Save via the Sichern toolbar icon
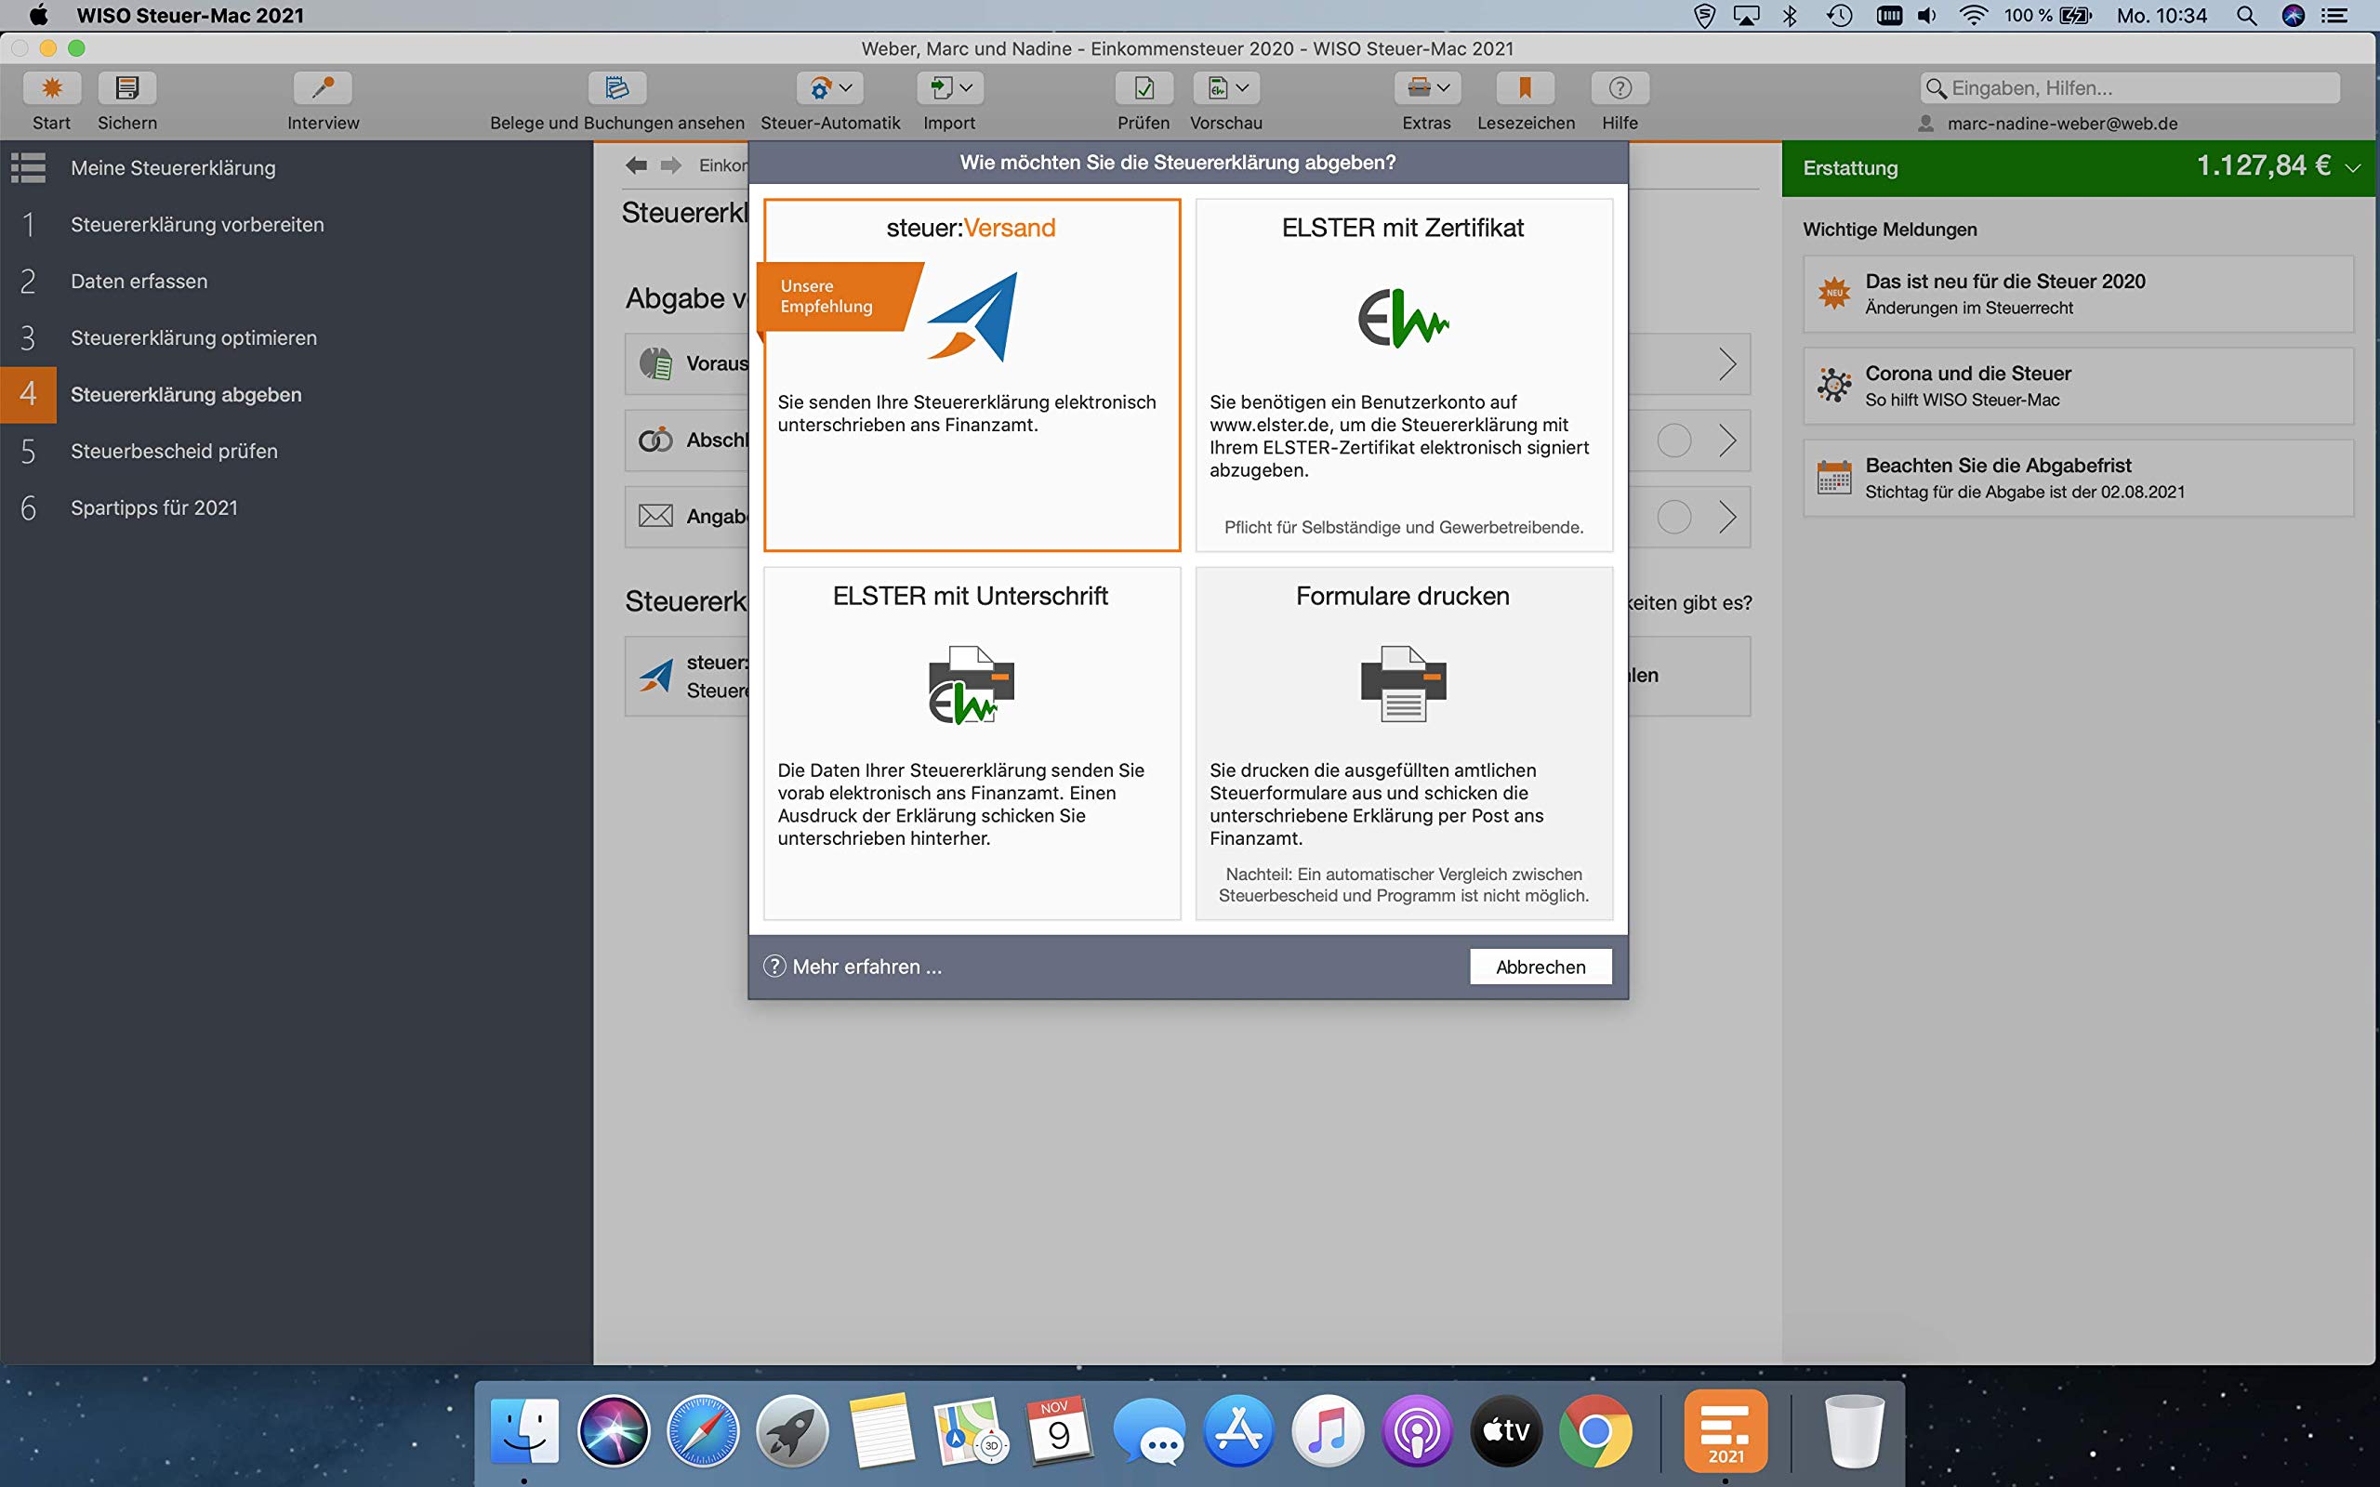 [126, 88]
